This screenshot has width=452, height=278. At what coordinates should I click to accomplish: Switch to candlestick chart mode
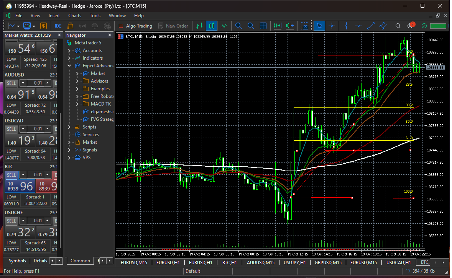[212, 26]
